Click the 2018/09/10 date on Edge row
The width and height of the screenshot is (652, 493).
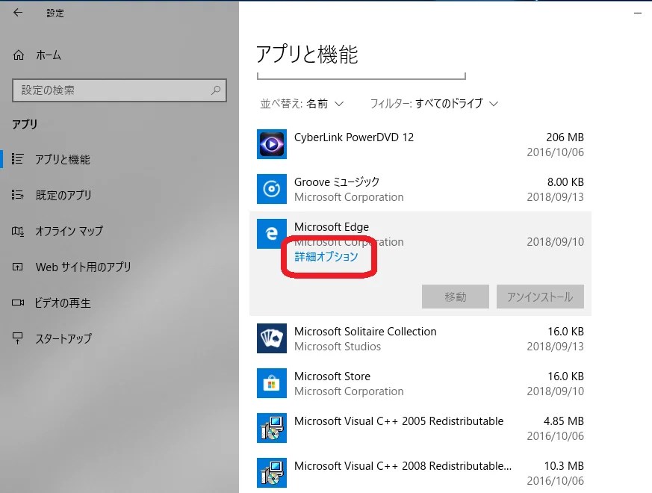[x=555, y=242]
